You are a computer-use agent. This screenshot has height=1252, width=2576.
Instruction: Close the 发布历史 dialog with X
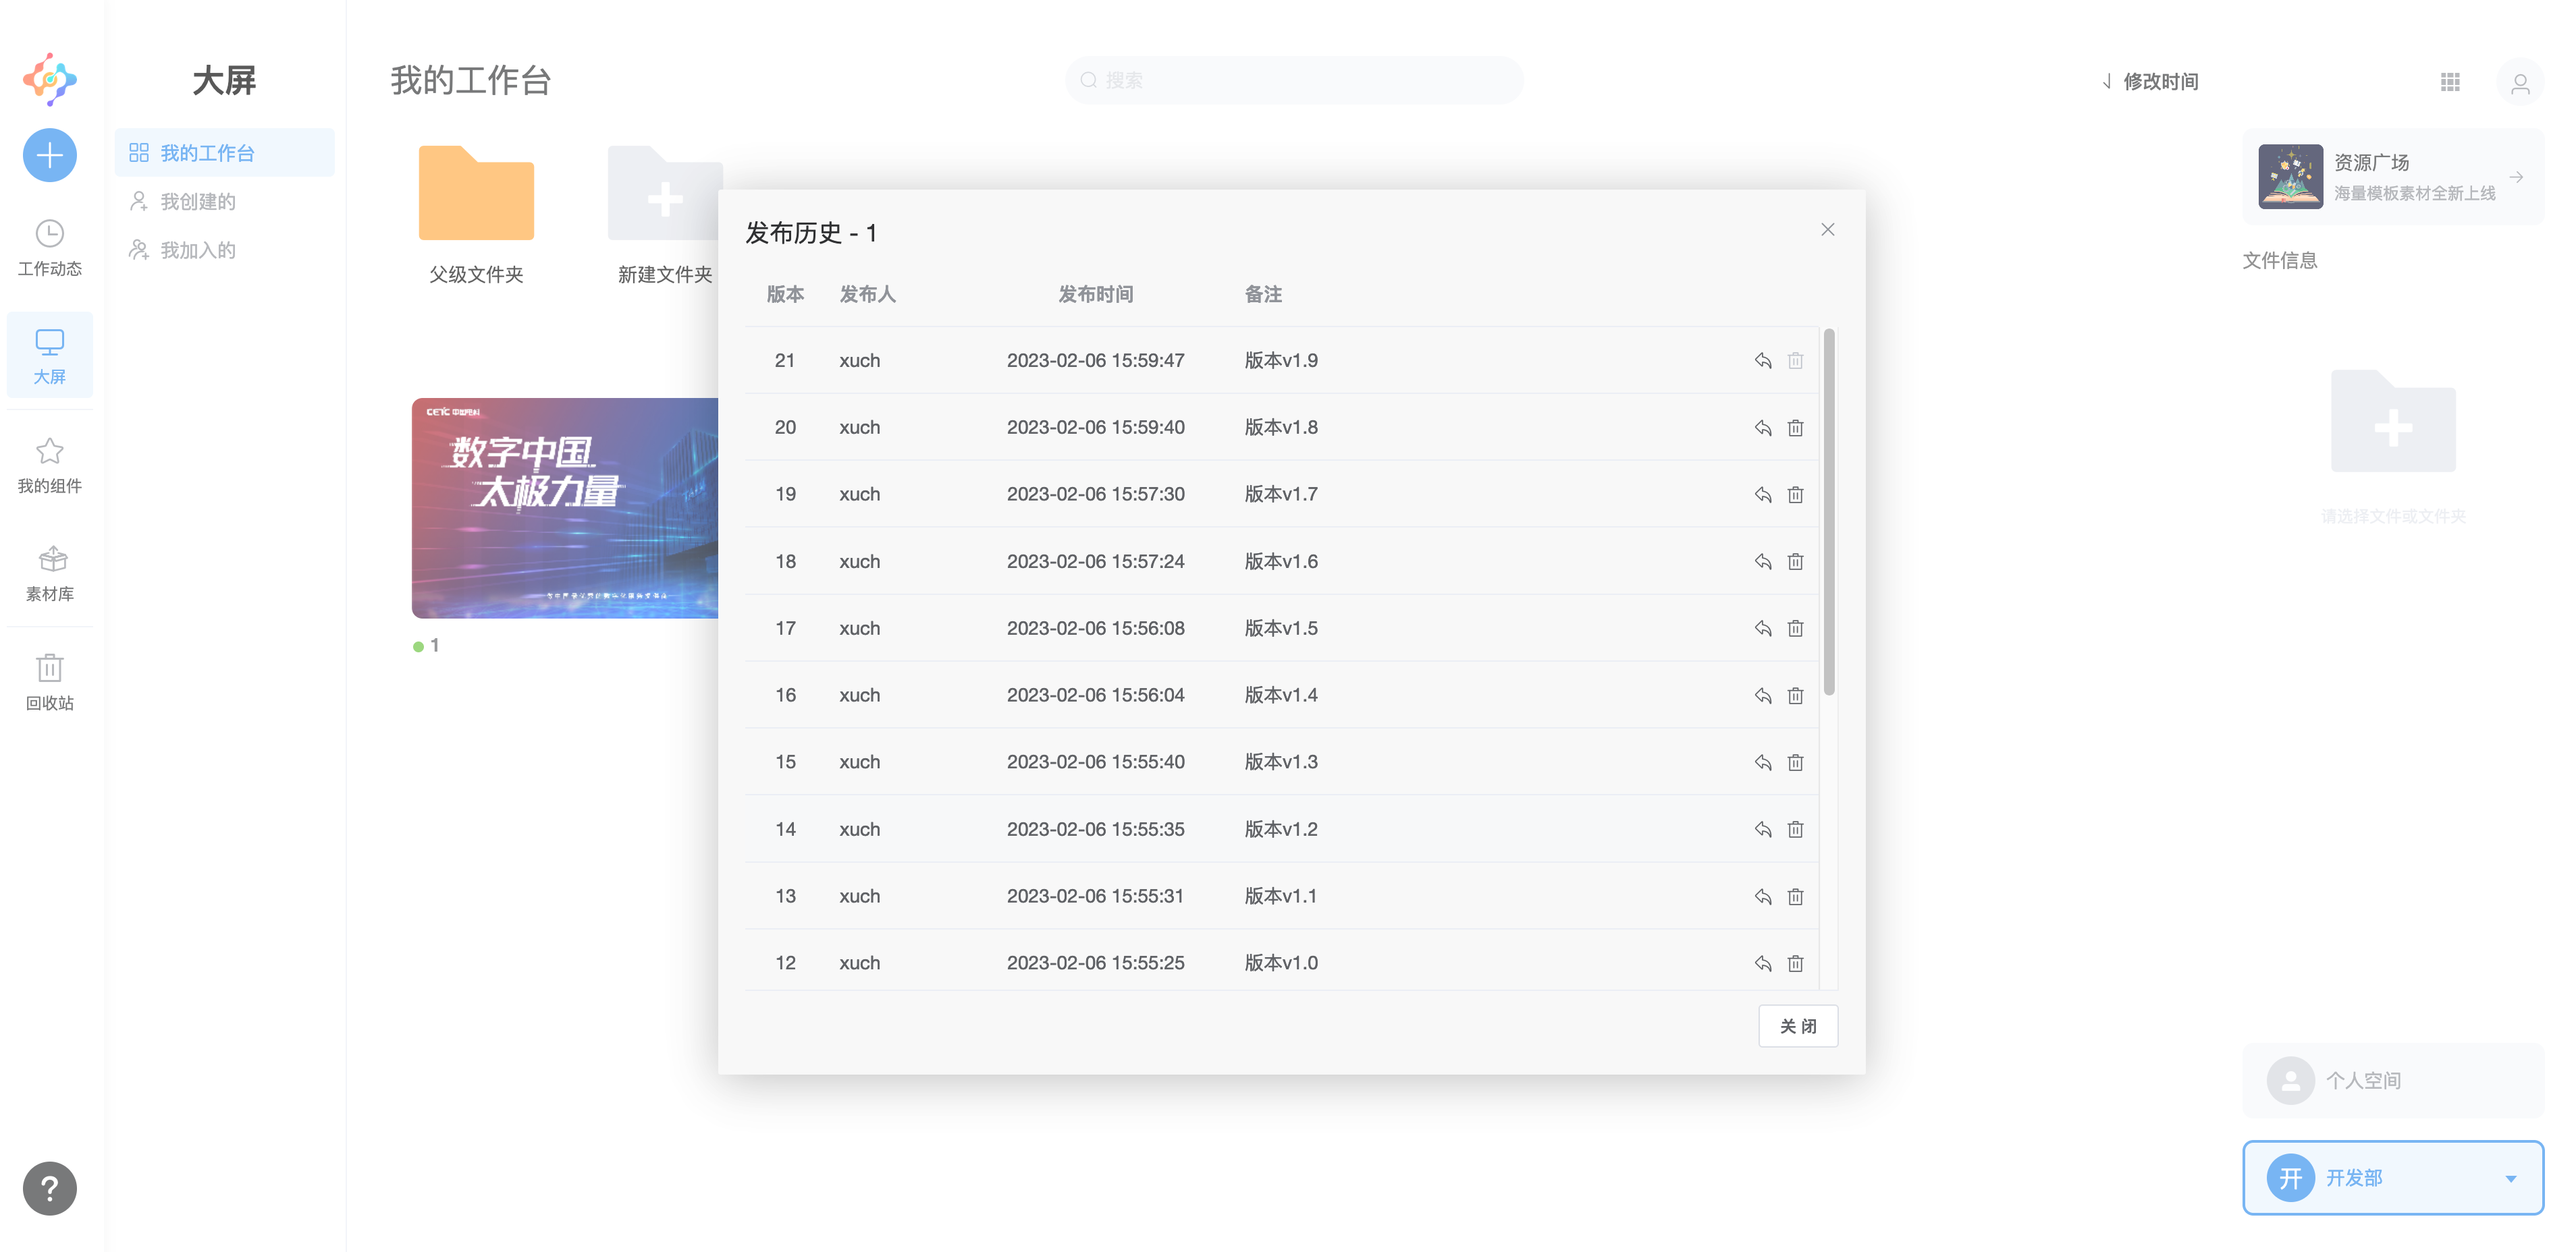pyautogui.click(x=1828, y=230)
